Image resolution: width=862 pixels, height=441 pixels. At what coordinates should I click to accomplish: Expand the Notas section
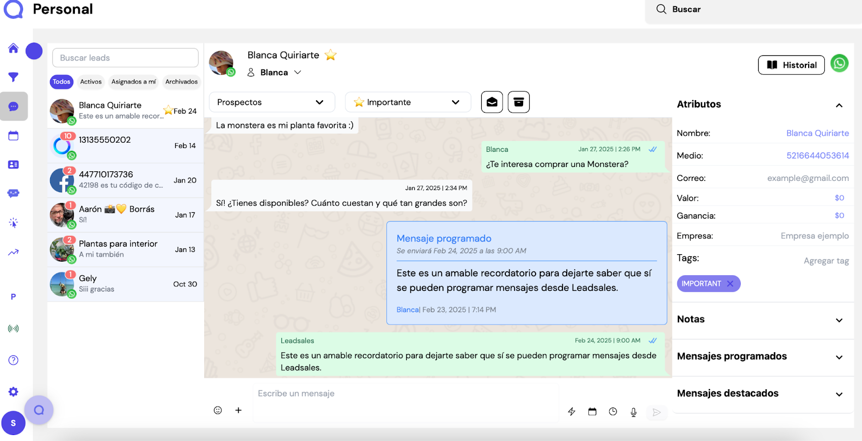coord(839,320)
